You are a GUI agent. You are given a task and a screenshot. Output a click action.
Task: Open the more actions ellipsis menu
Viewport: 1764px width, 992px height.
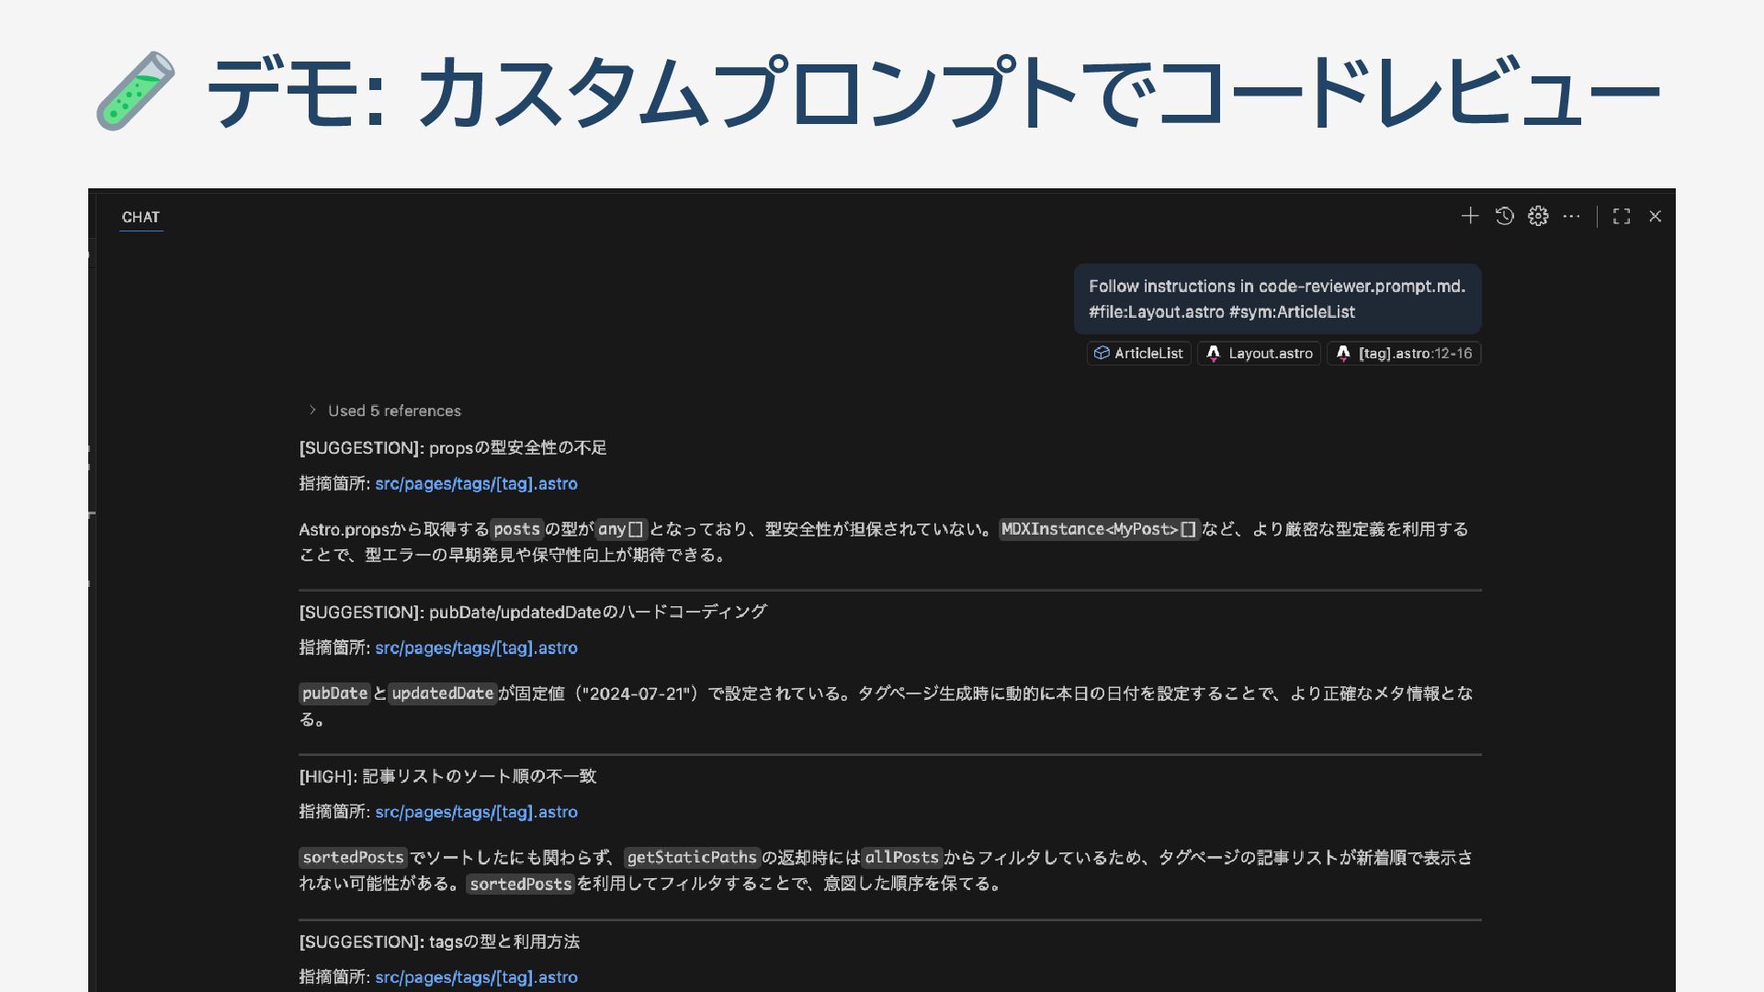[1572, 216]
